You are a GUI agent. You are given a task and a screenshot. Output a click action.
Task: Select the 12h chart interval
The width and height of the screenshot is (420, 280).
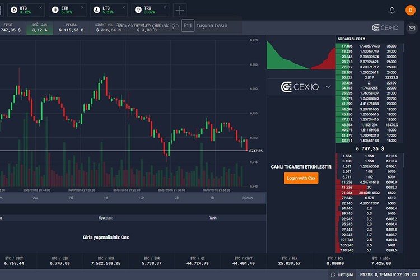tap(141, 198)
